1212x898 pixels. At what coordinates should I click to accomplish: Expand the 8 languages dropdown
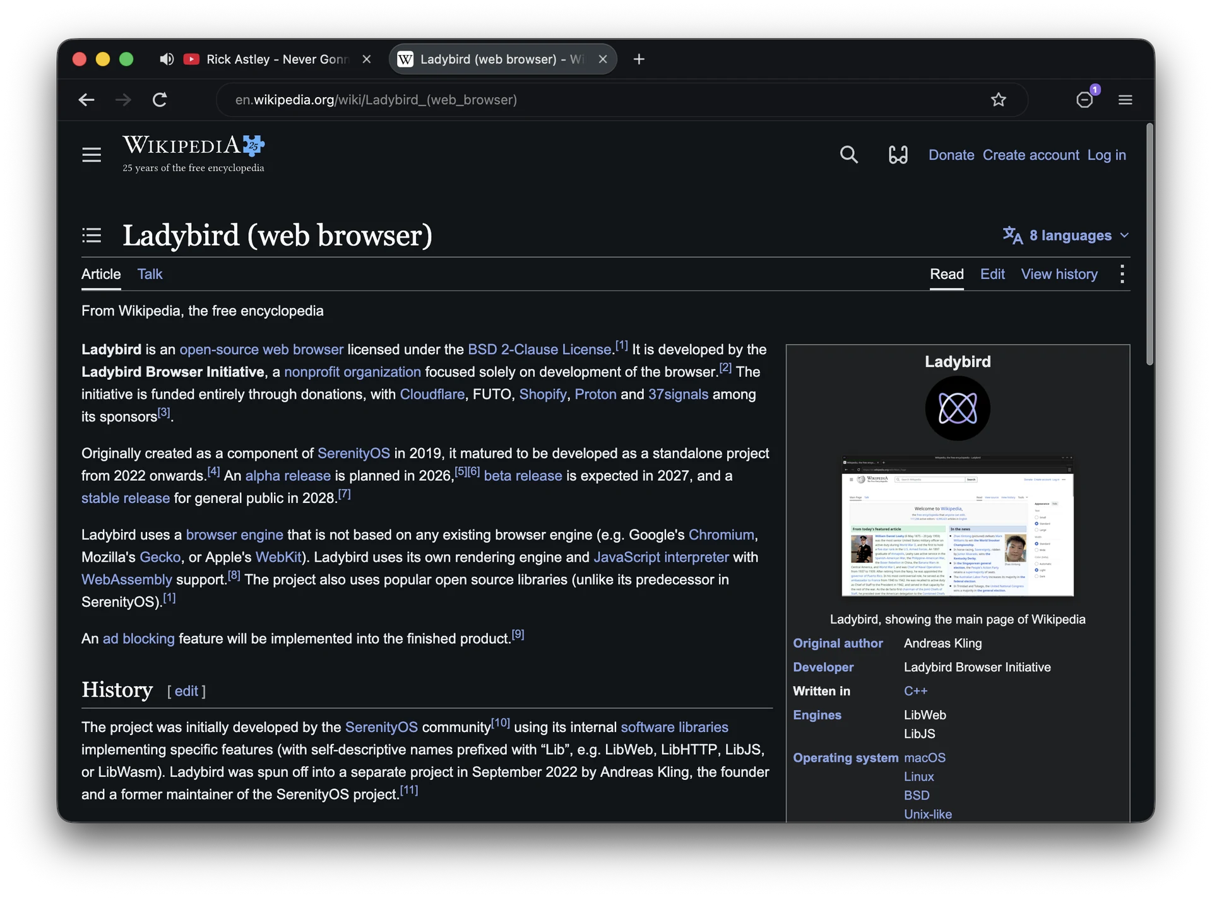point(1066,235)
